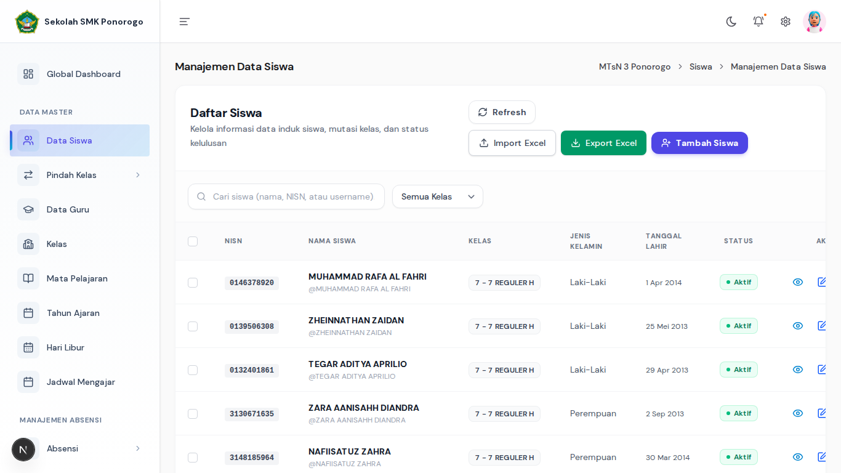The width and height of the screenshot is (841, 473).
Task: Toggle the sidebar hamburger menu icon
Action: pos(184,22)
